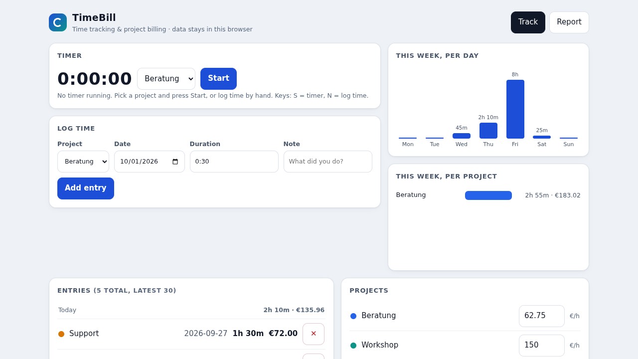Open the Log Time project dropdown
638x359 pixels.
(83, 162)
